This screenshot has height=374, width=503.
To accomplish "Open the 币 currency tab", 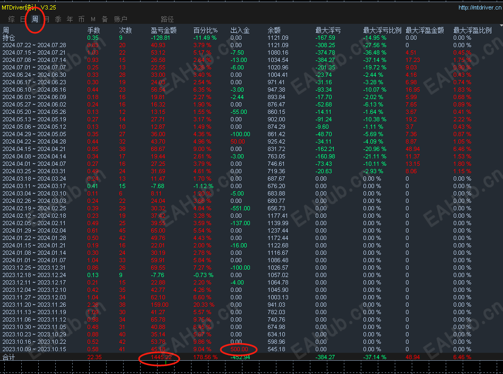I will 82,19.
